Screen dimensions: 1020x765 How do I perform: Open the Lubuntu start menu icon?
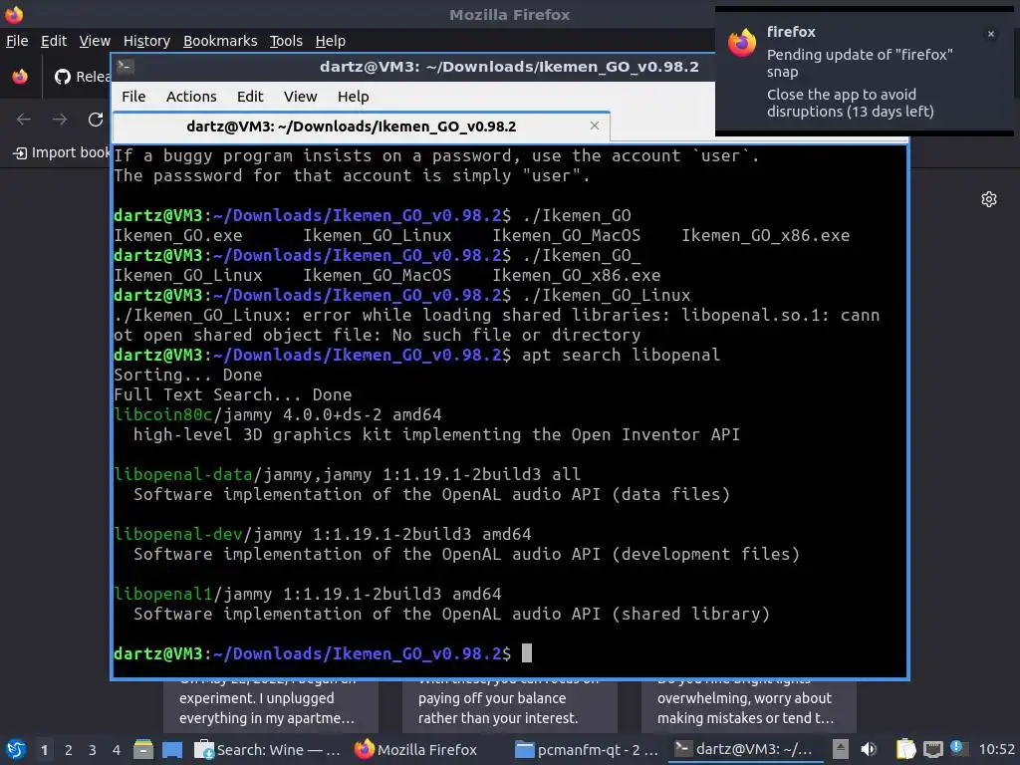pyautogui.click(x=16, y=749)
